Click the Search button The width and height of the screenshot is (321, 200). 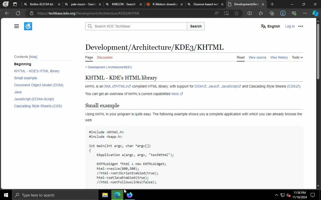[x=196, y=26]
